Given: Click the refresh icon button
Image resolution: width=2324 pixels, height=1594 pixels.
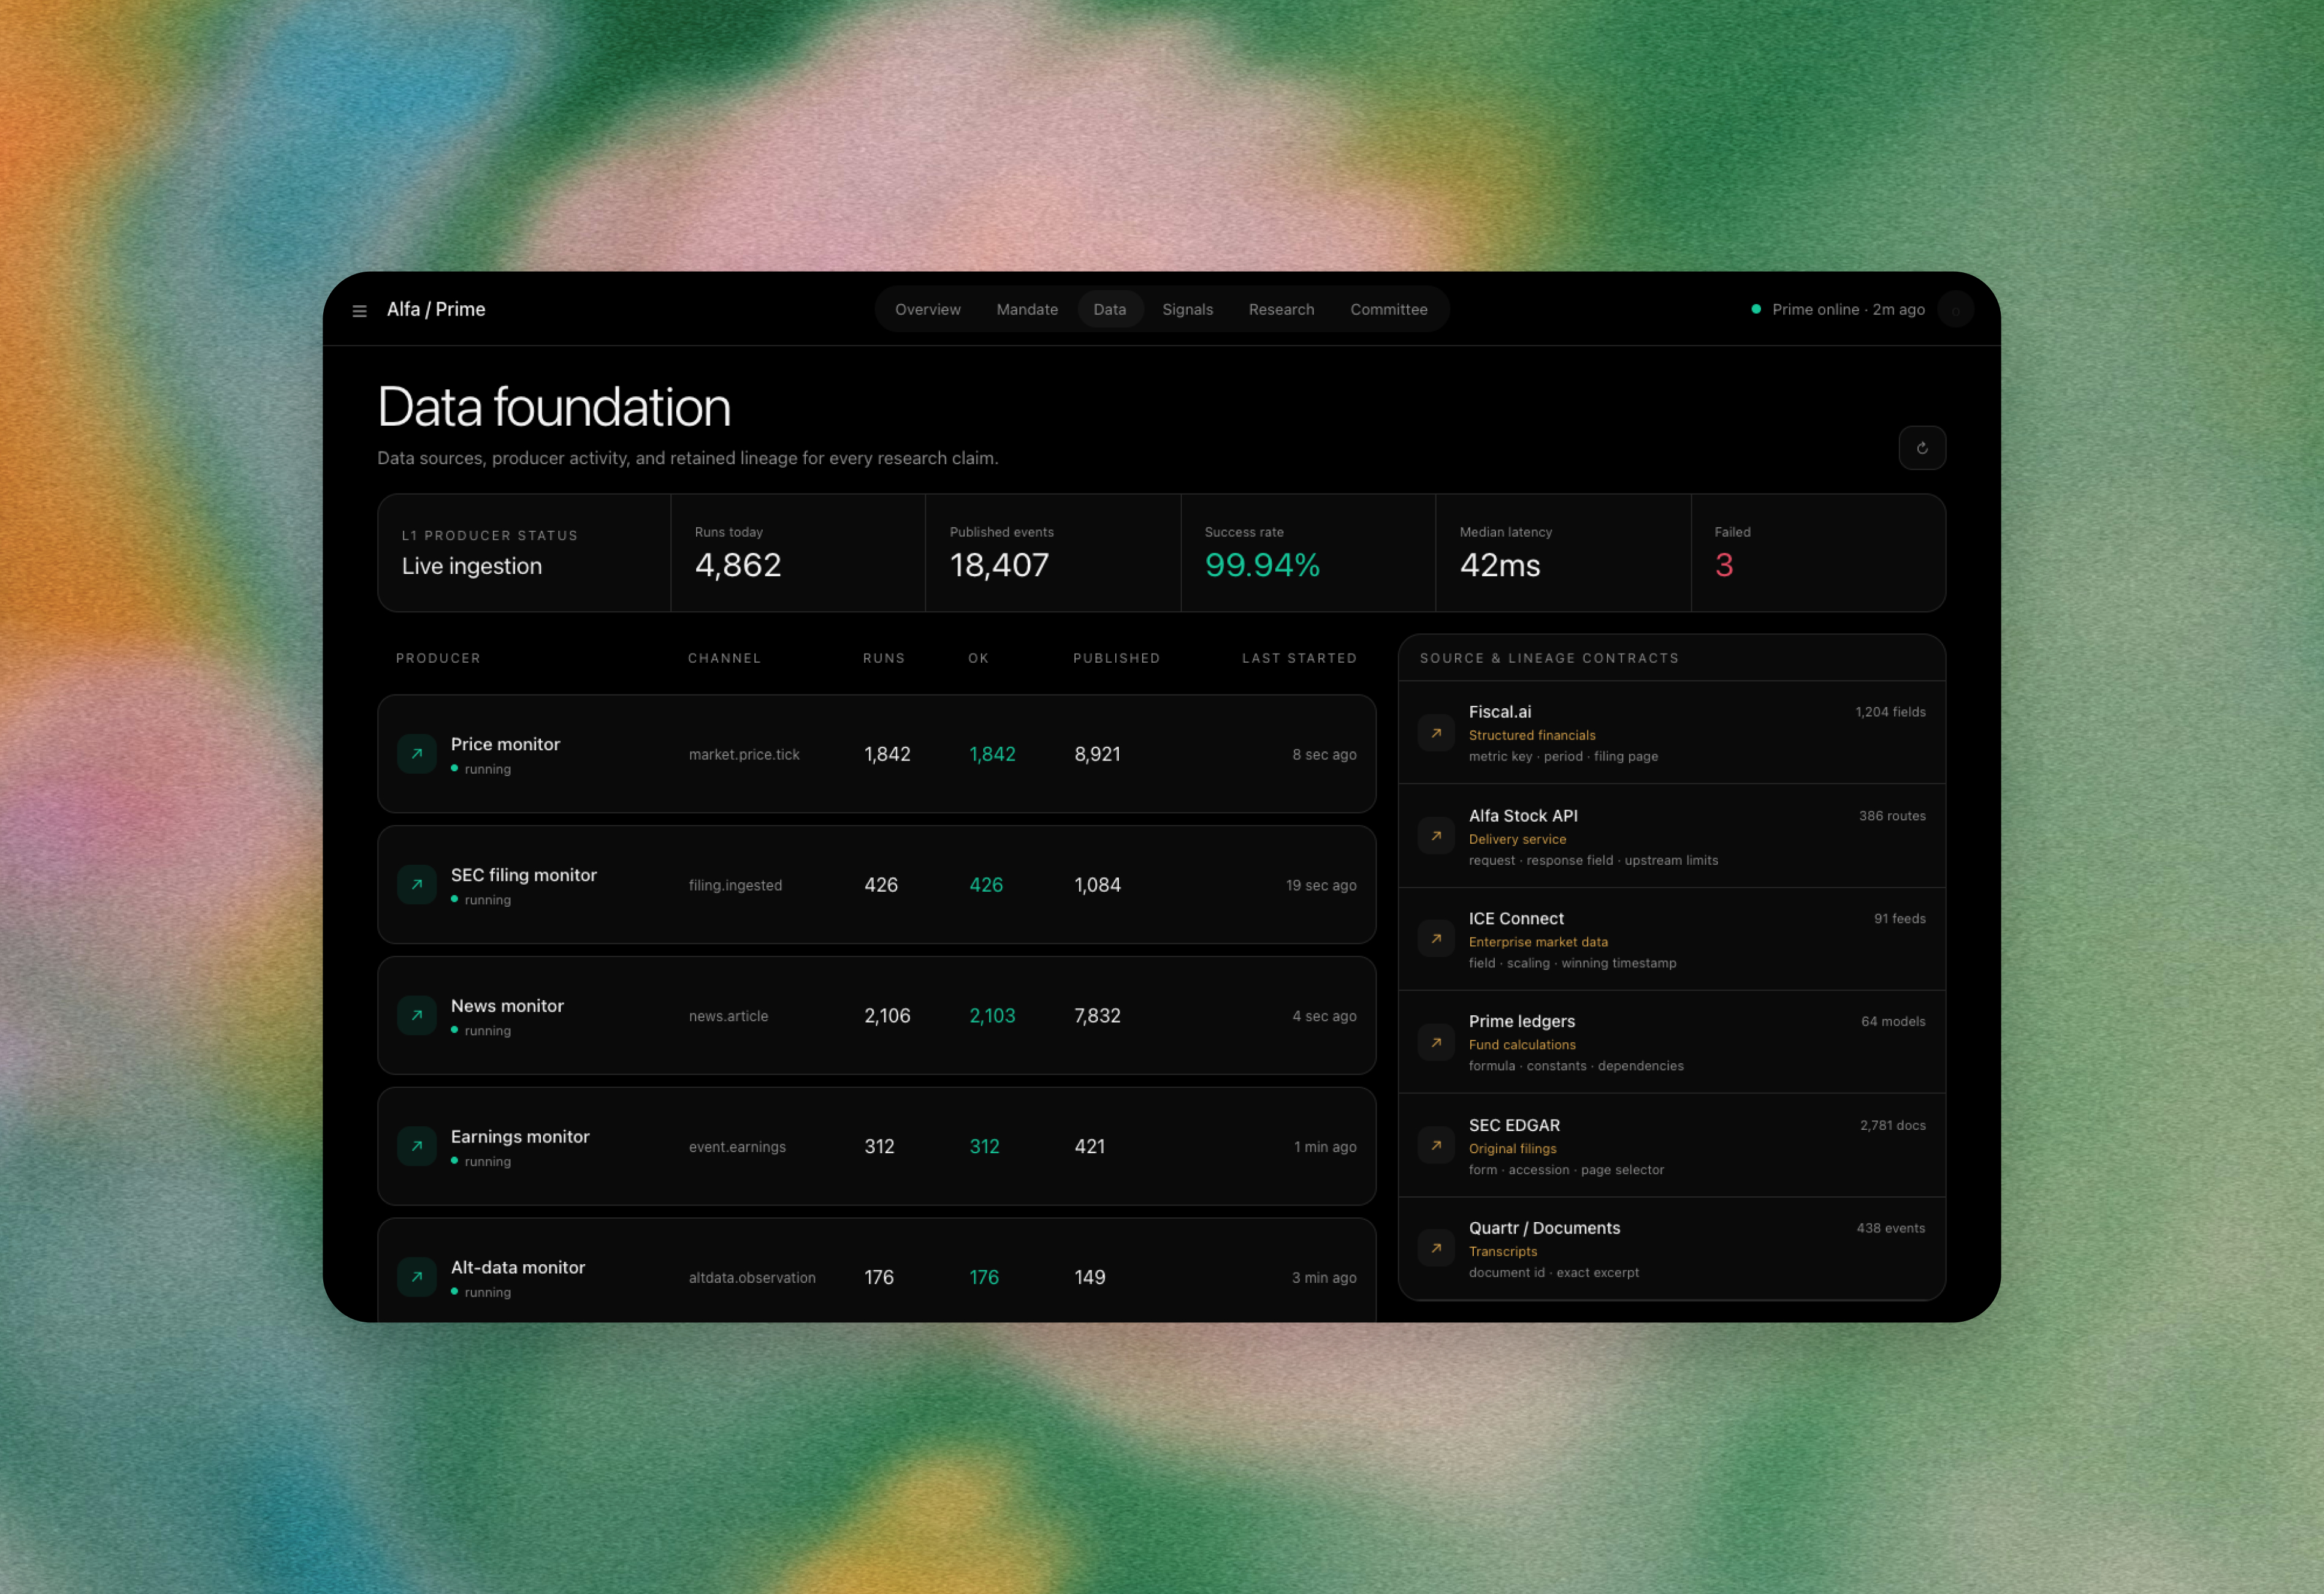Looking at the screenshot, I should (x=1921, y=448).
